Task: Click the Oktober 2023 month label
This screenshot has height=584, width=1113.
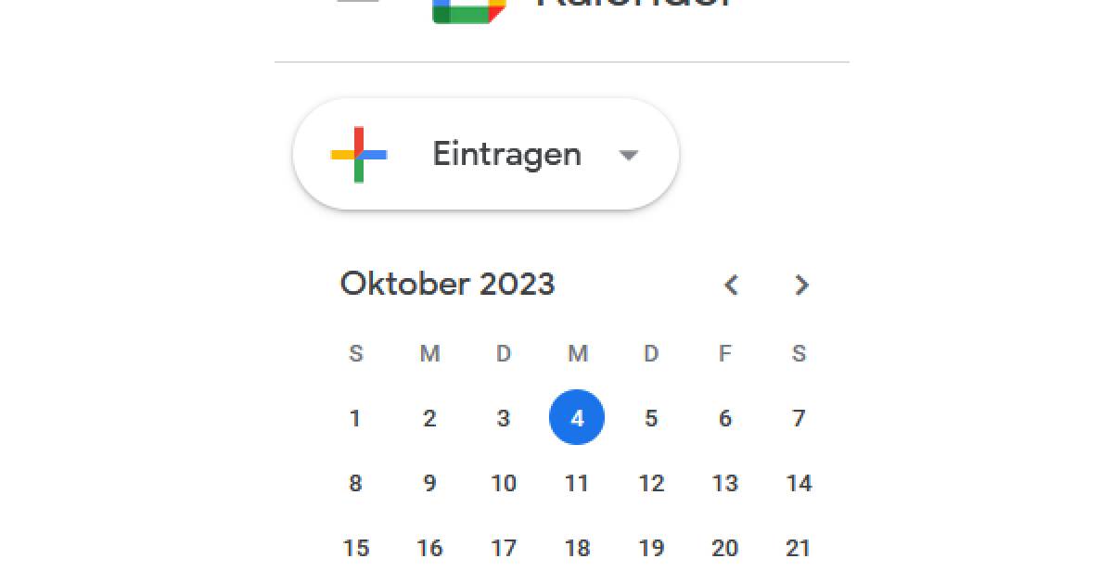Action: click(x=448, y=284)
